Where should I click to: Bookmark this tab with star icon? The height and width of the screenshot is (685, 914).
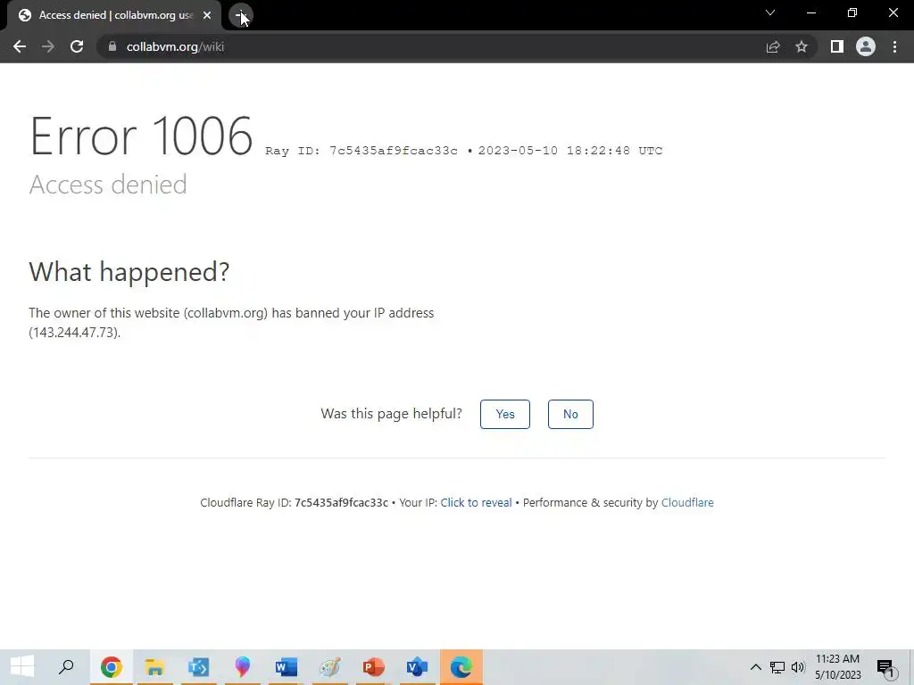802,46
